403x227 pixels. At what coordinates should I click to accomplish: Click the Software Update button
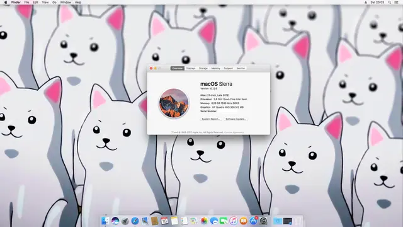click(236, 119)
